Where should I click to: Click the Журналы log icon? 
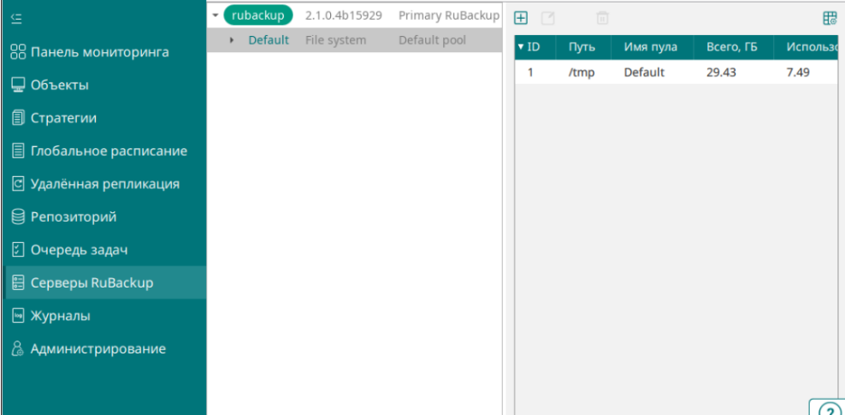click(x=18, y=316)
